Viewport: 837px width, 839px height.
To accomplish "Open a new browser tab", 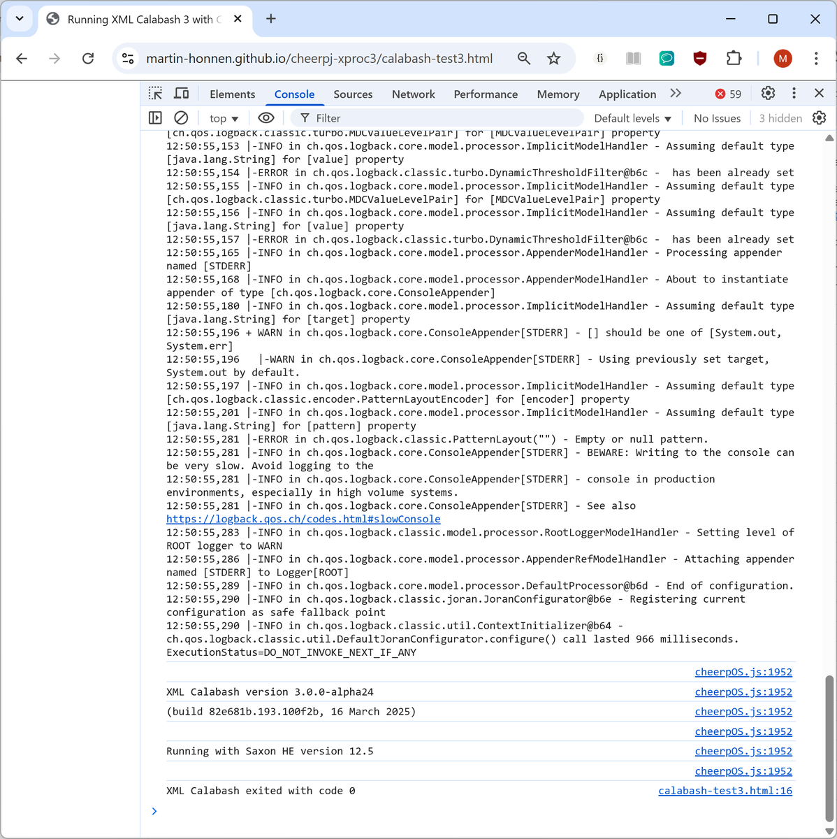I will point(271,19).
